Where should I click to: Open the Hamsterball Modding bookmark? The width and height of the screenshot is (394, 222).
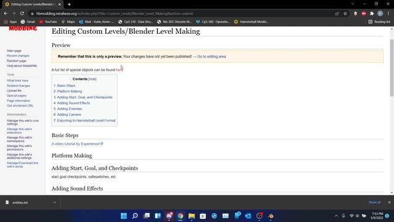pos(251,22)
